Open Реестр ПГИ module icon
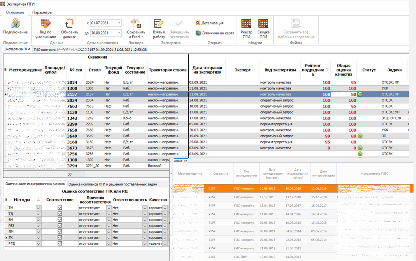This screenshot has height=261, width=416. 246,24
